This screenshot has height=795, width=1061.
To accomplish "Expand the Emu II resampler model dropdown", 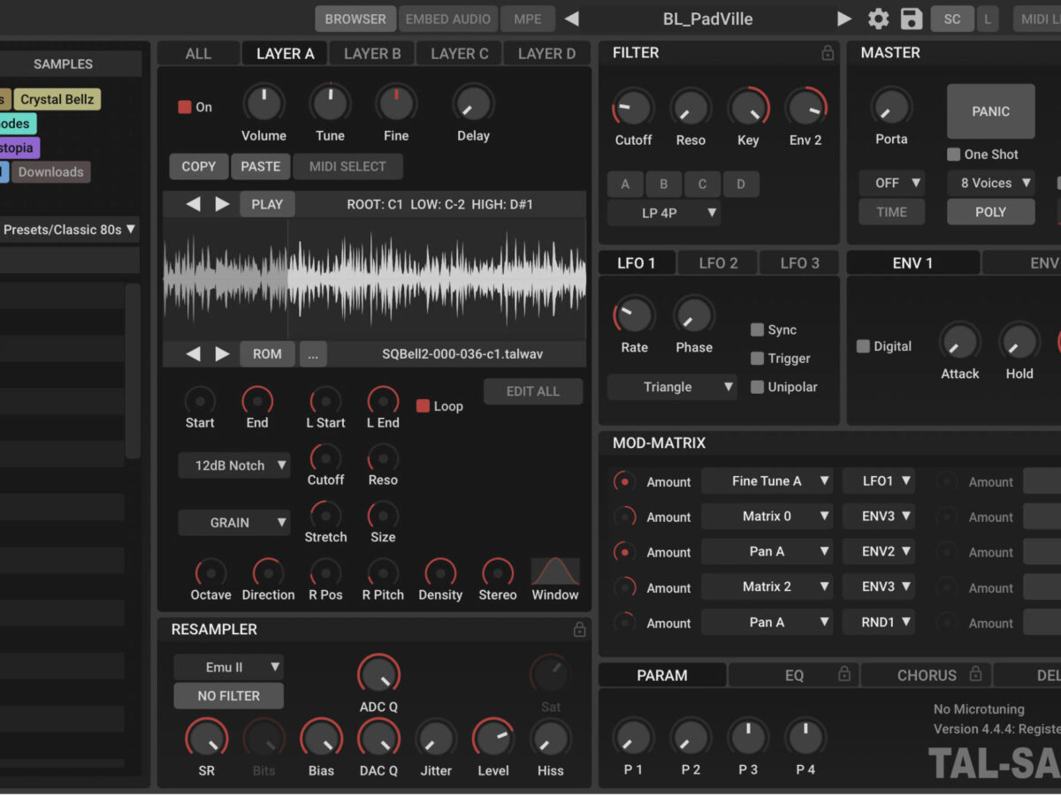I will pyautogui.click(x=228, y=667).
